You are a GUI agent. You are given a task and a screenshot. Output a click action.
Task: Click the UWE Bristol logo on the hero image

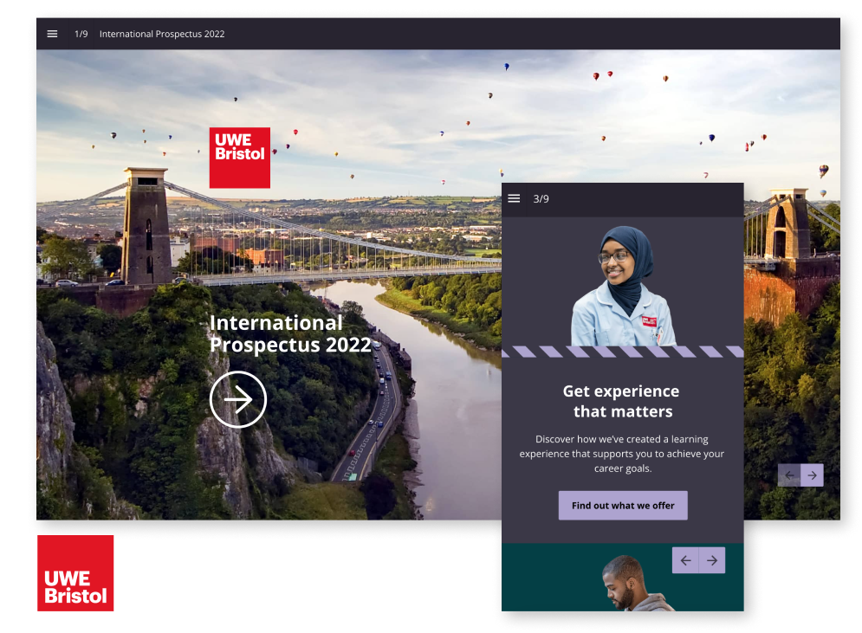[240, 158]
